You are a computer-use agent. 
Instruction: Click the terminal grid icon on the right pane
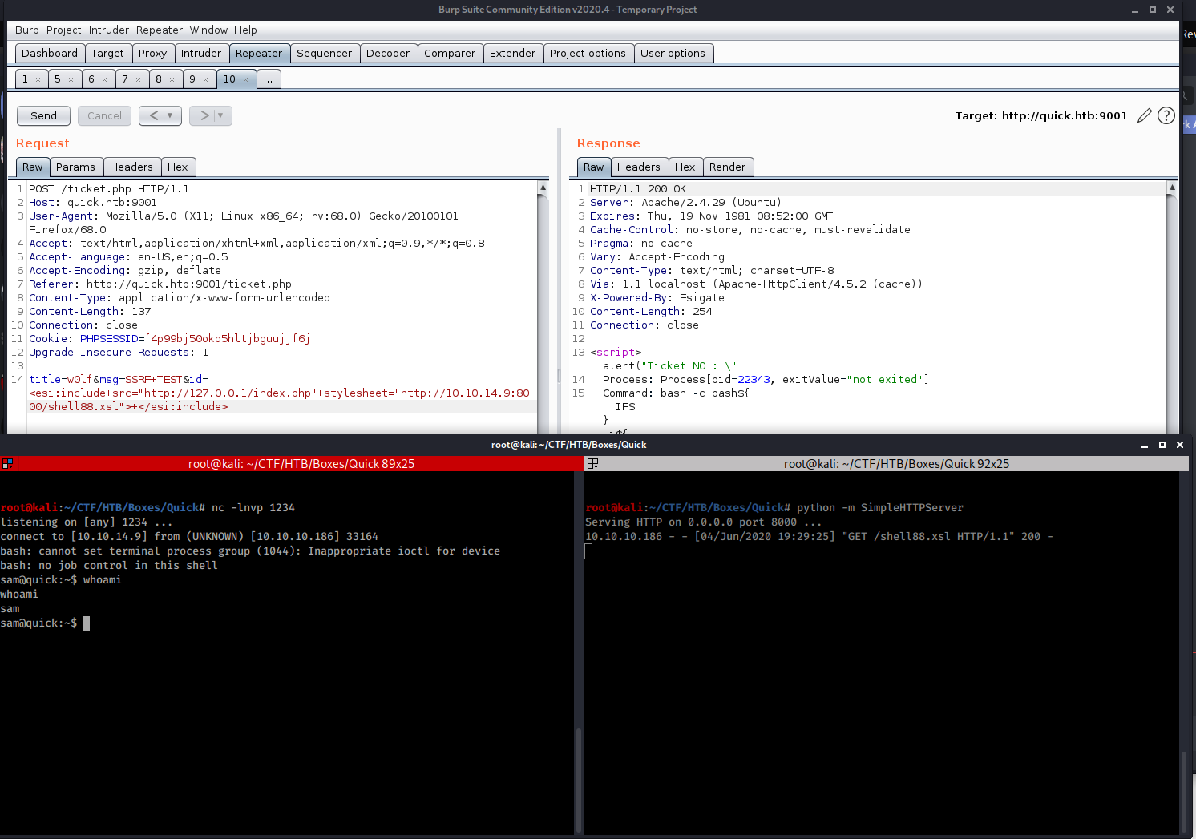(x=593, y=463)
